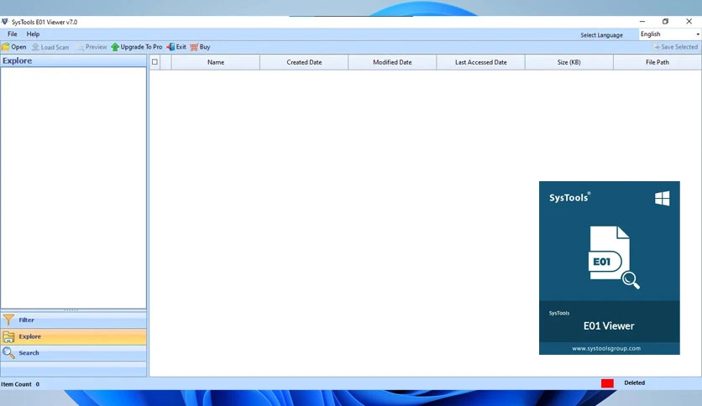Sort by Last Accessed Date column
This screenshot has height=406, width=702.
(x=481, y=62)
